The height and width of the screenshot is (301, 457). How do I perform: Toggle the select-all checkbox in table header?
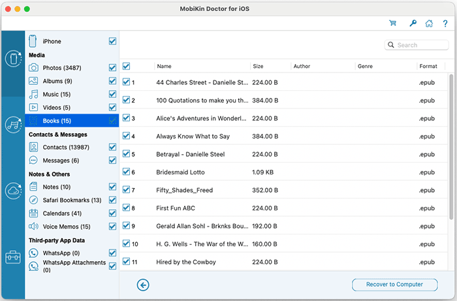click(126, 66)
